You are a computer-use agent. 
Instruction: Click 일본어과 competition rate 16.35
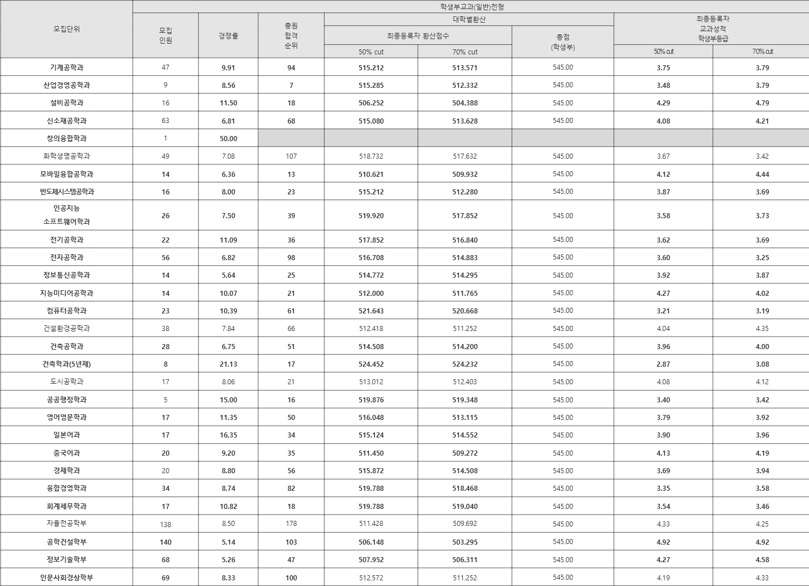(x=228, y=435)
